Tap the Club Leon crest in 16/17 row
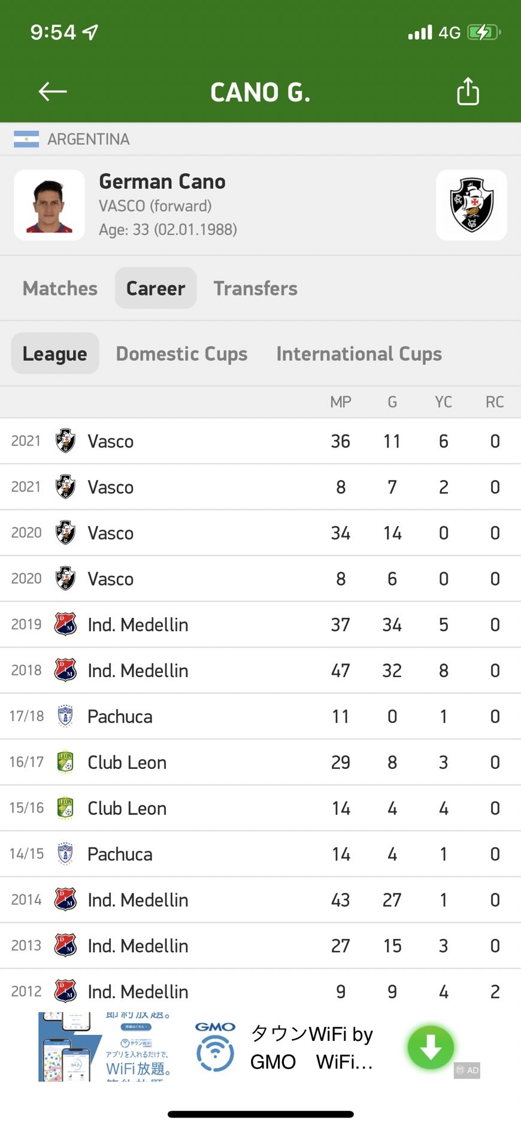The image size is (521, 1129). click(65, 762)
